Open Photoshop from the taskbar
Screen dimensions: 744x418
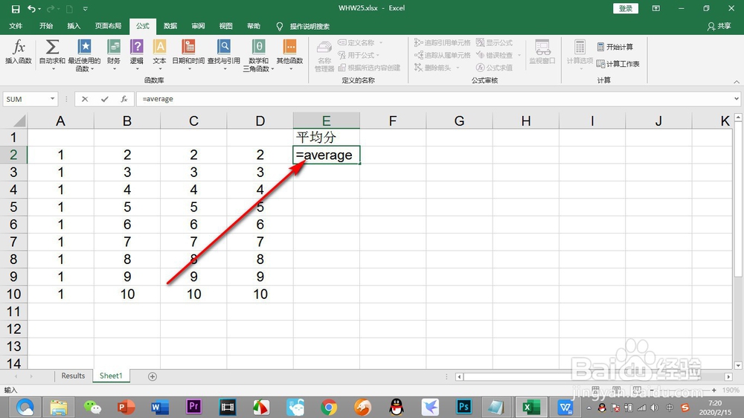464,407
